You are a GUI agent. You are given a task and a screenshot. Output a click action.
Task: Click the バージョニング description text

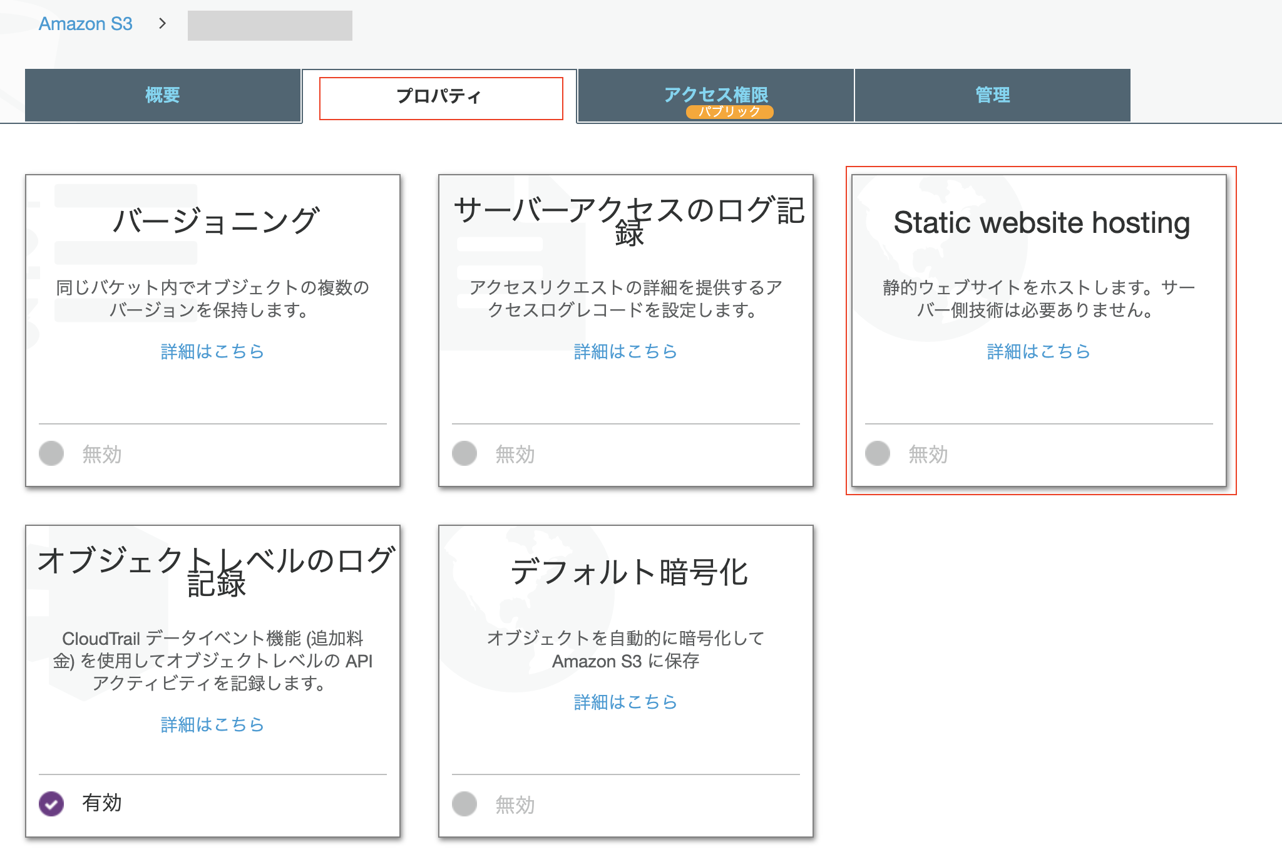tap(213, 299)
